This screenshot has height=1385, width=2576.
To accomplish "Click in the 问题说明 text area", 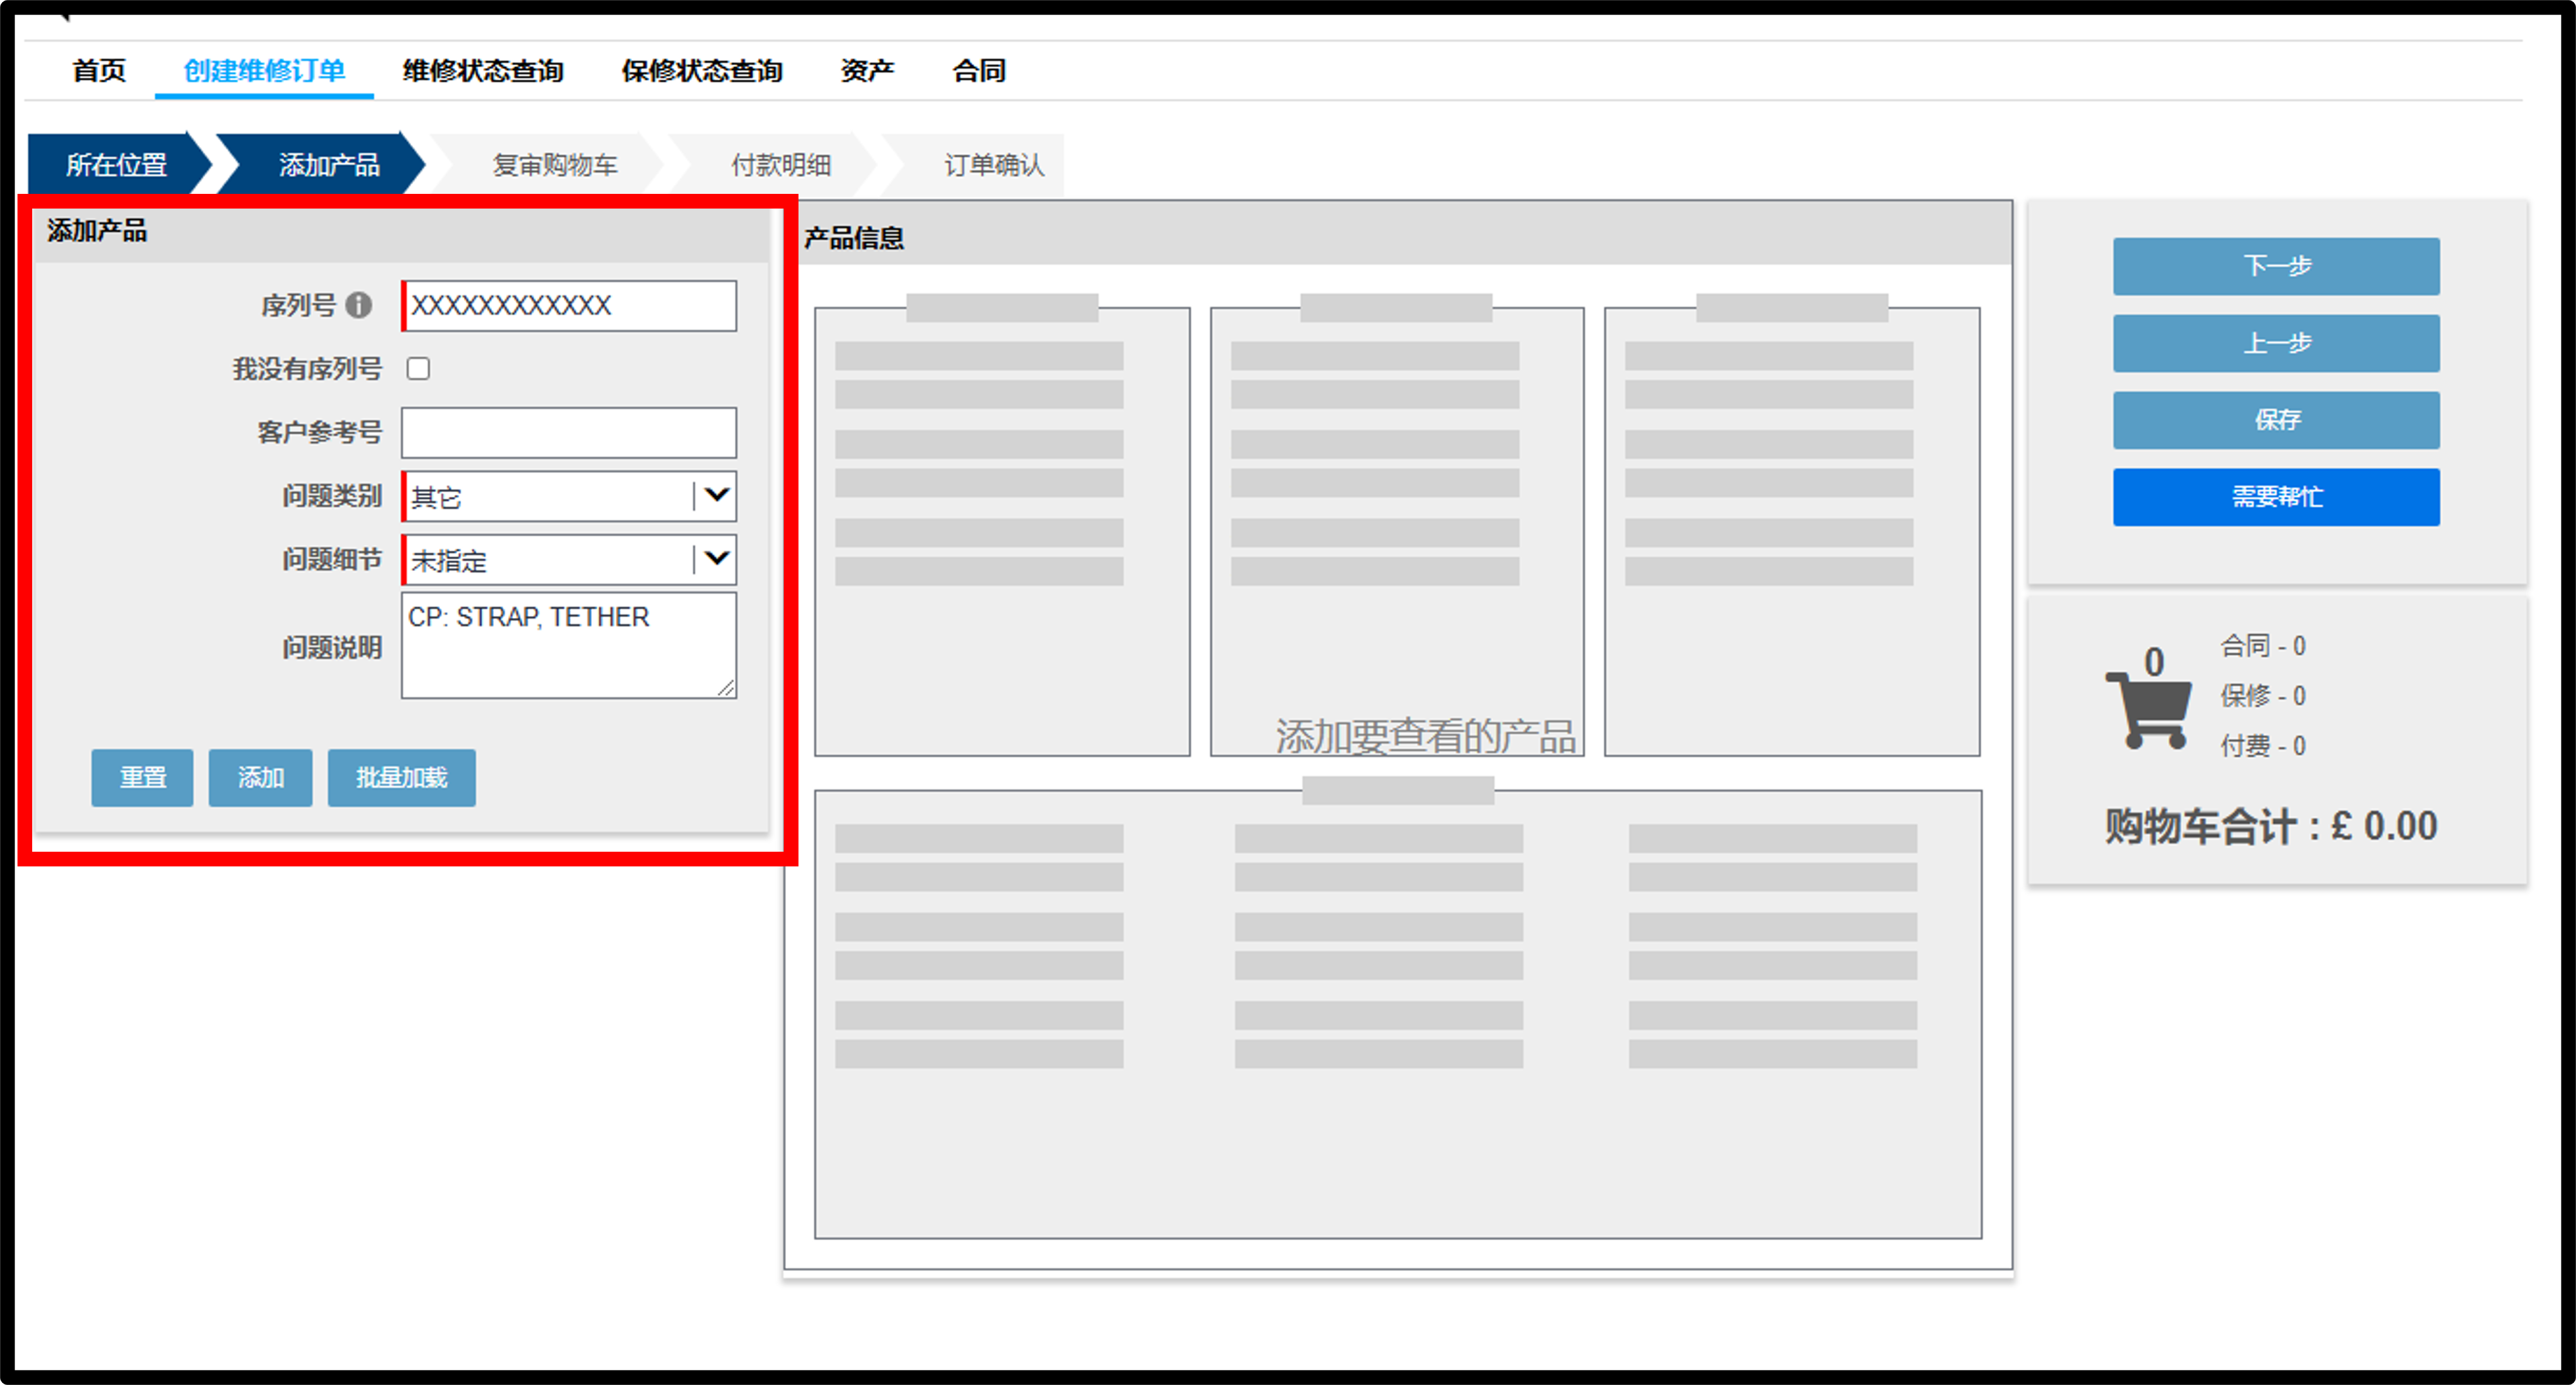I will point(569,645).
